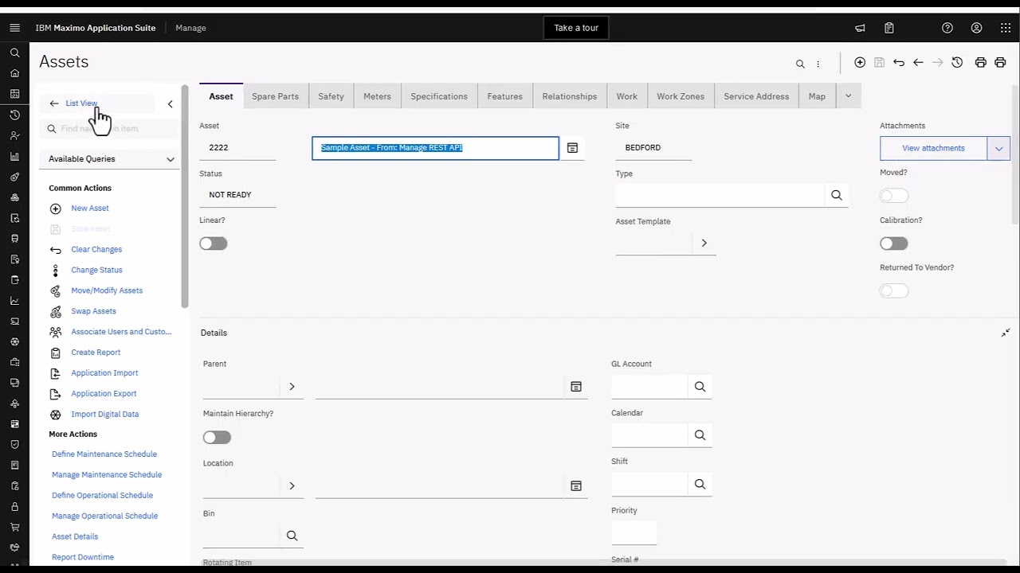Click Define Maintenance Schedule link

pos(104,454)
